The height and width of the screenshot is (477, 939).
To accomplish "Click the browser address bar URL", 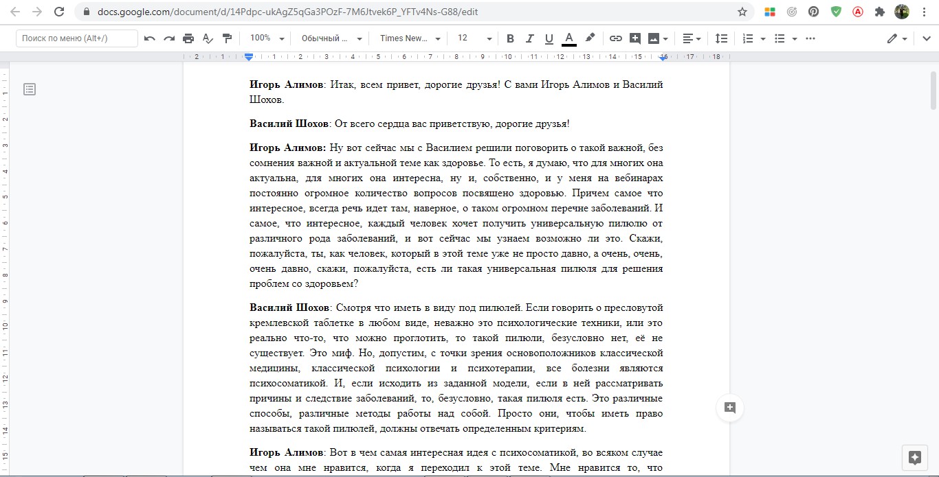I will 288,12.
